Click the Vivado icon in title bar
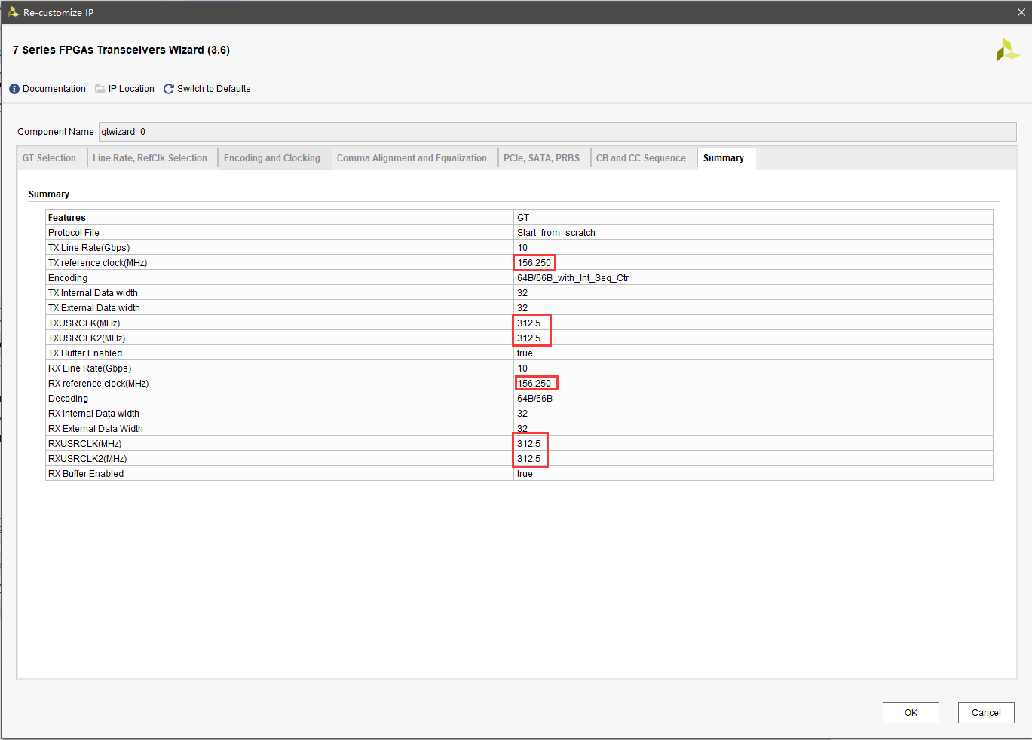This screenshot has height=740, width=1032. click(x=13, y=12)
